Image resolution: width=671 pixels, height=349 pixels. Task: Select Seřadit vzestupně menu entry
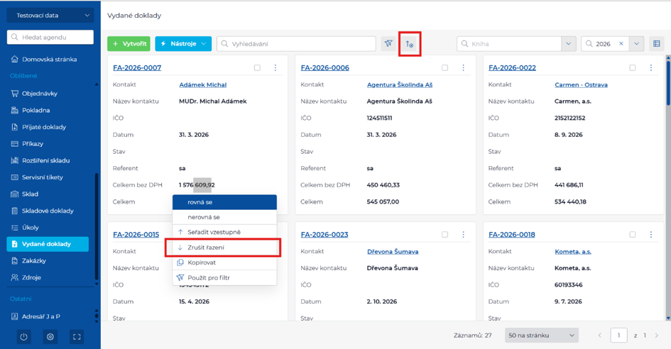[x=224, y=232]
